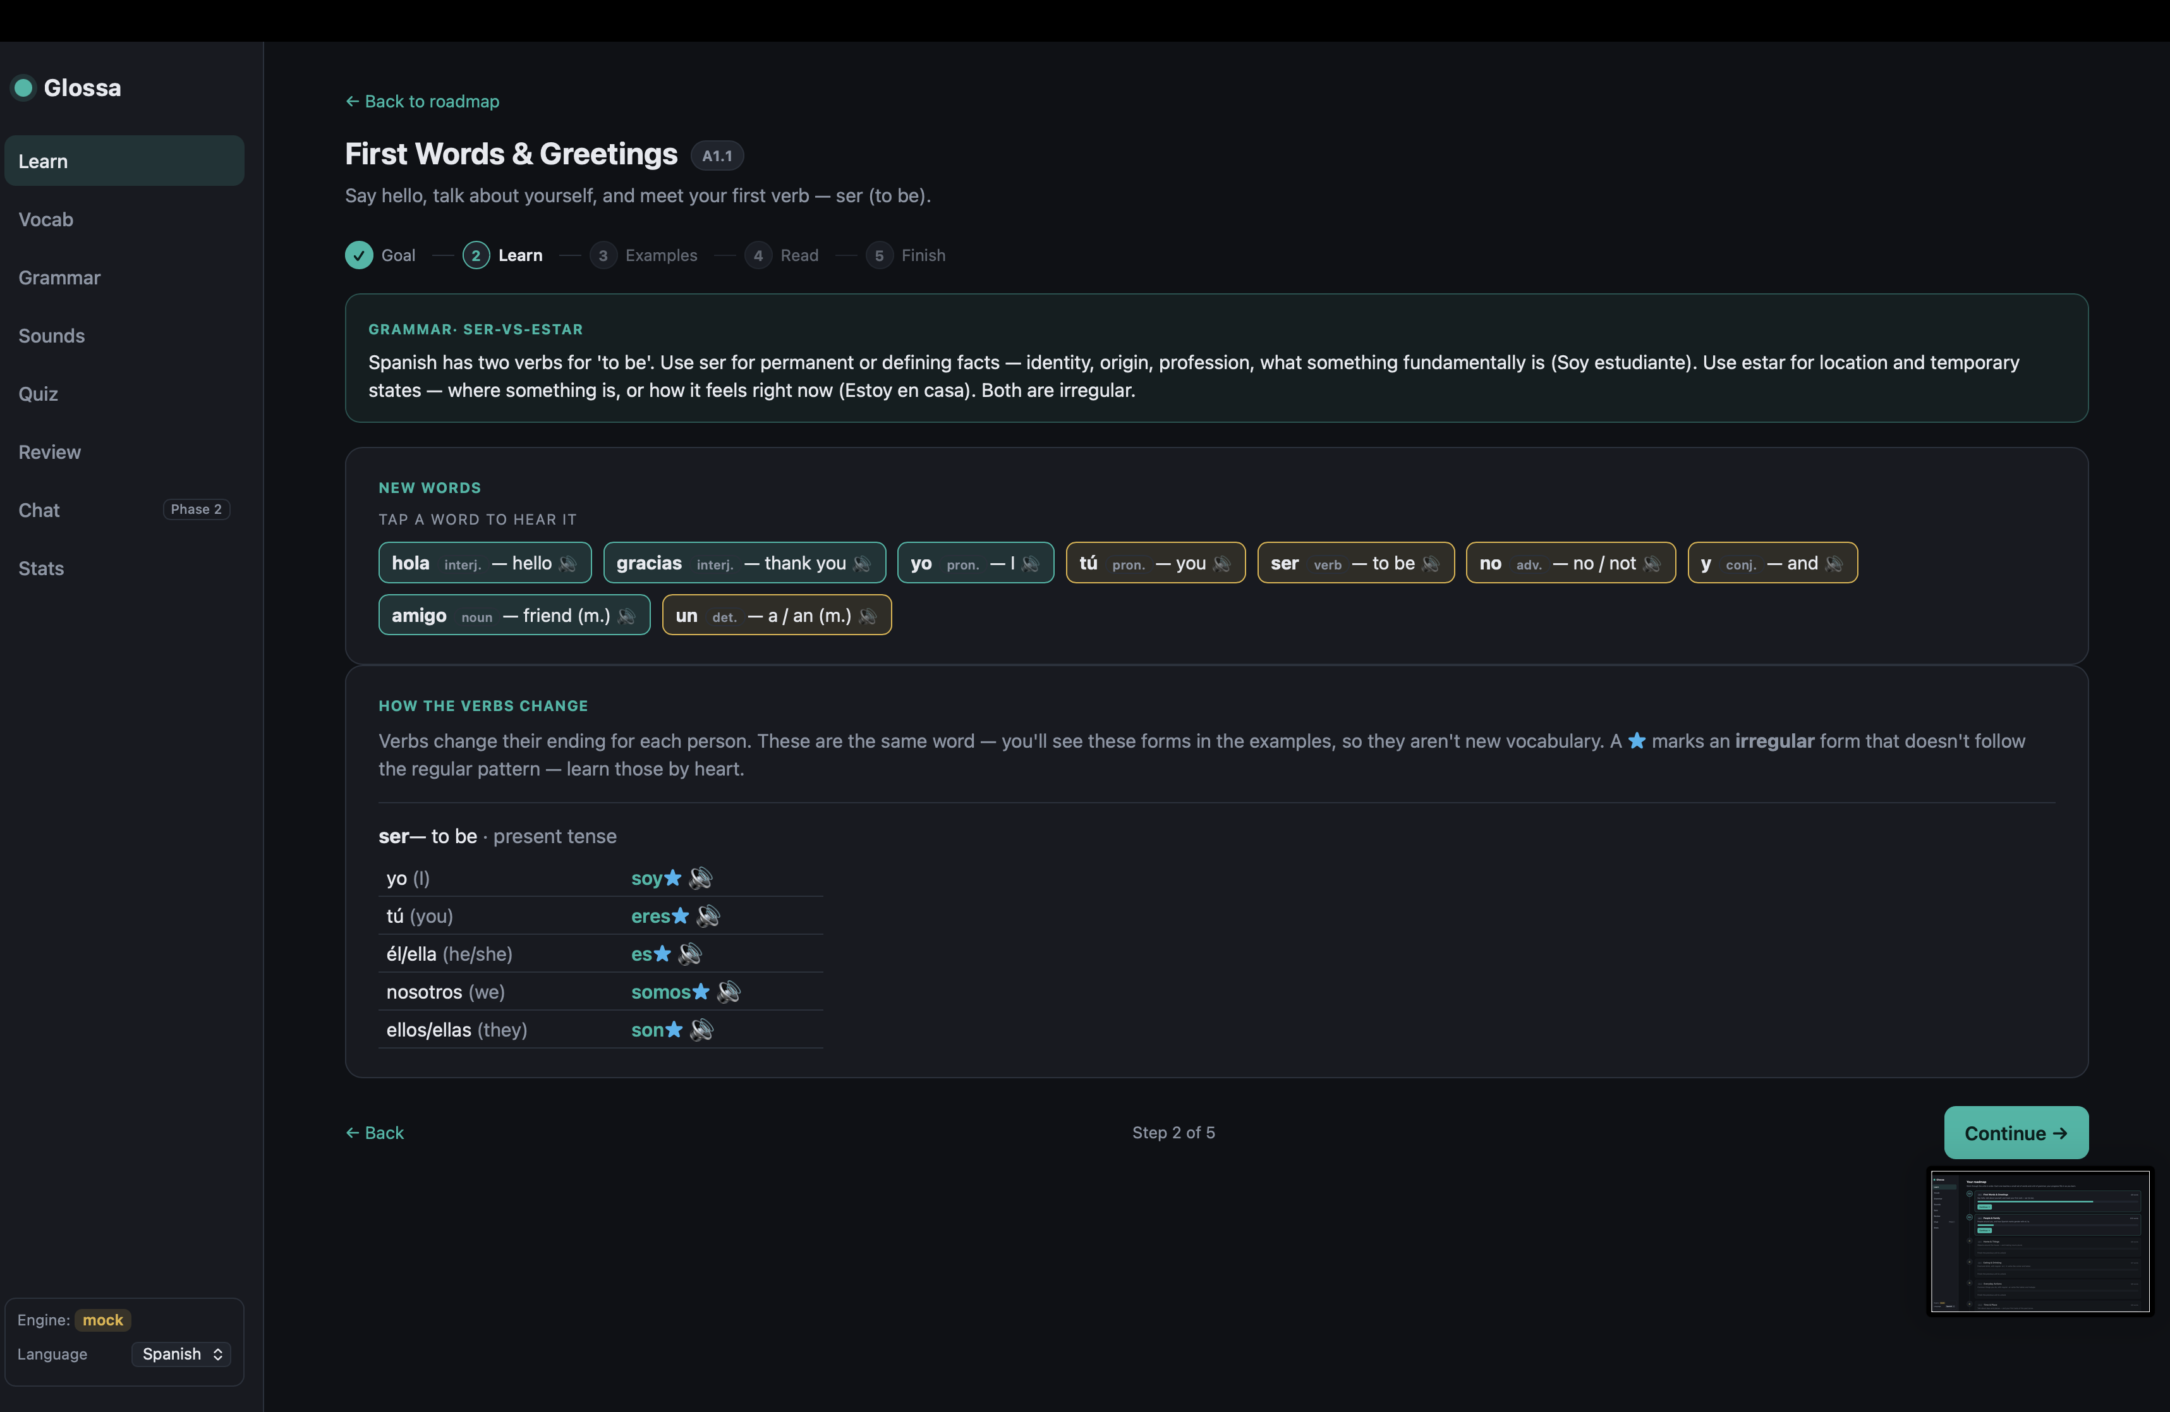Tap speaker icon in gracias chip
Image resolution: width=2170 pixels, height=1412 pixels.
pos(863,564)
